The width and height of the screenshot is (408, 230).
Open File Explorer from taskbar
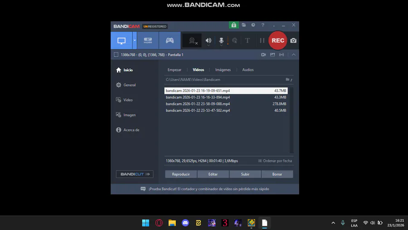click(x=172, y=223)
